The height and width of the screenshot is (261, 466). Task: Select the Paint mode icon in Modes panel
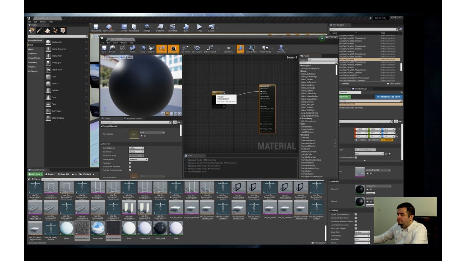click(x=39, y=30)
